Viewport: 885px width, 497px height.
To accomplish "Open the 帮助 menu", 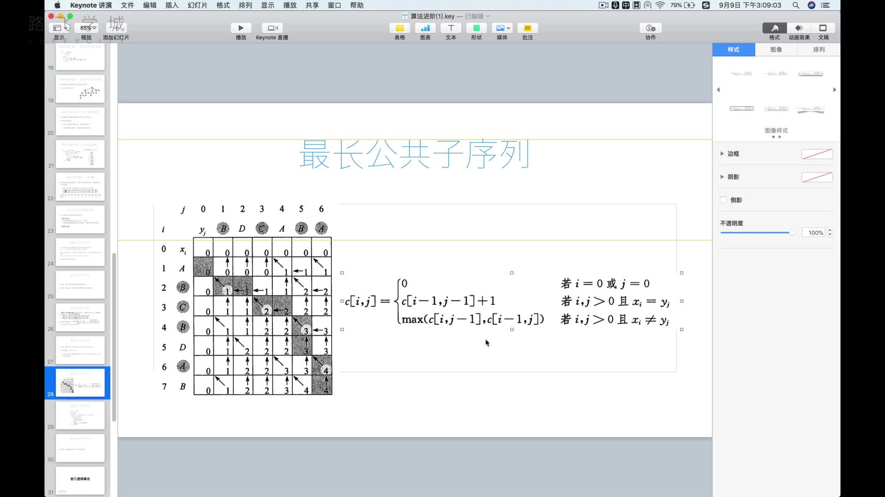I will click(357, 5).
